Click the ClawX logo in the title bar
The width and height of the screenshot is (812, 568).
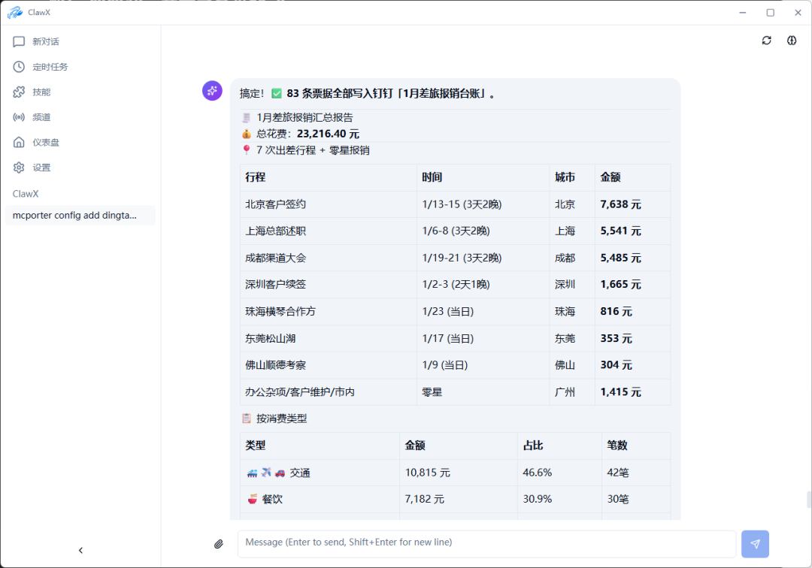(15, 12)
